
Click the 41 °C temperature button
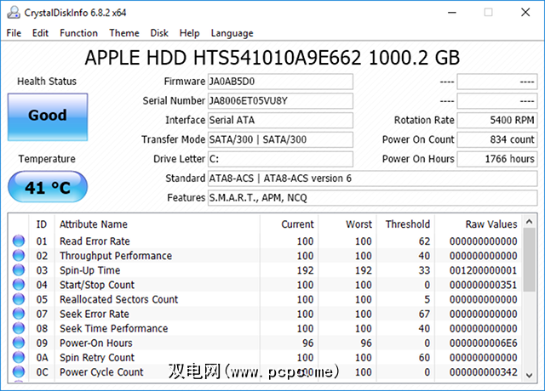(x=48, y=187)
